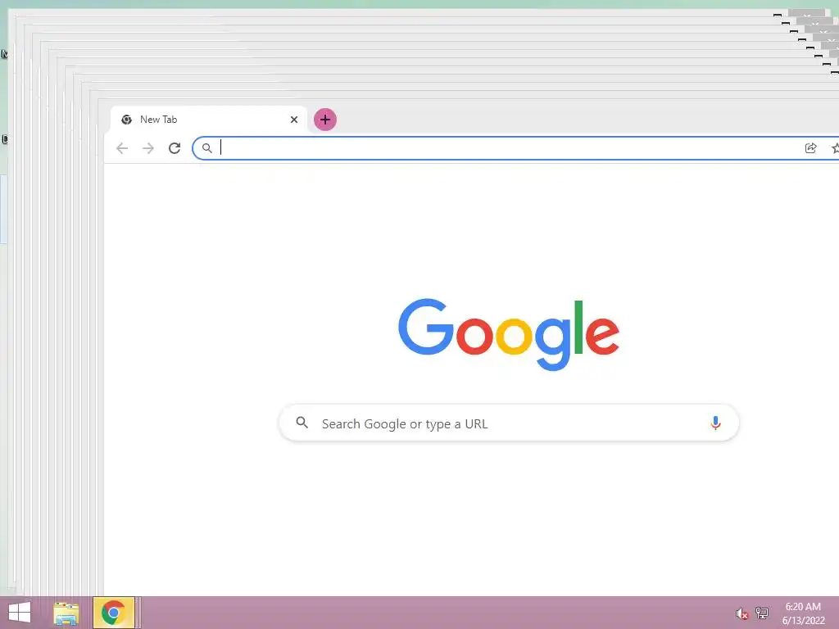Open the clock showing 6:20 AM
This screenshot has width=839, height=629.
(803, 613)
